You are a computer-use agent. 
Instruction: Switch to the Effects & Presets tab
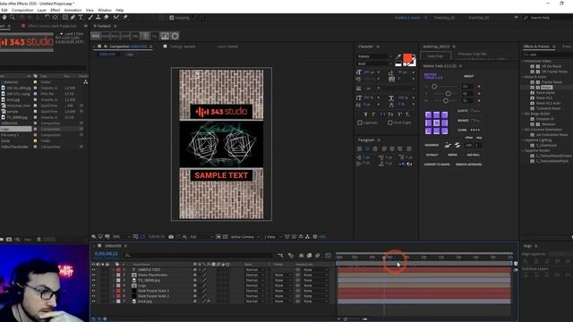(536, 47)
